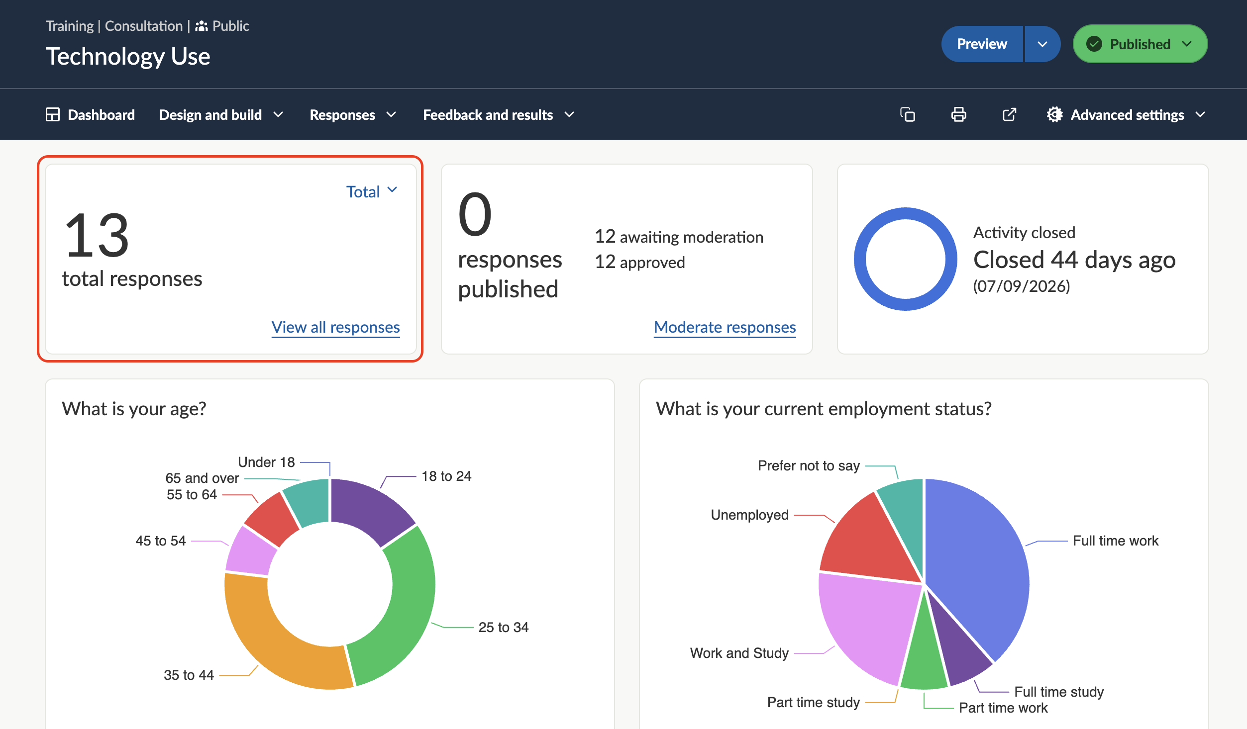
Task: Click the Under 18 chart label
Action: (x=266, y=462)
